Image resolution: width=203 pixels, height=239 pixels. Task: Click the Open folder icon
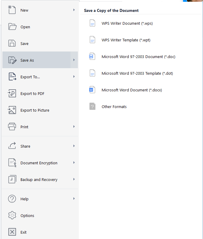tap(12, 27)
